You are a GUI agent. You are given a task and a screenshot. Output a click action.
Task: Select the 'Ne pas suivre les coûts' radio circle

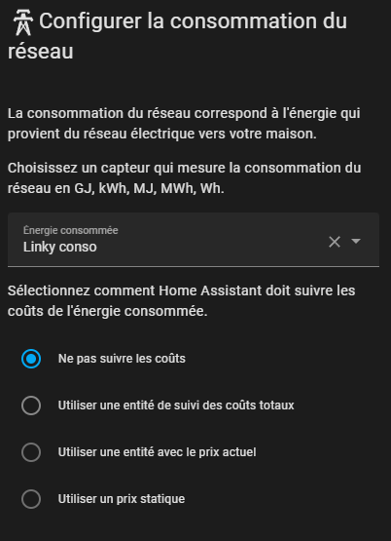(x=31, y=359)
